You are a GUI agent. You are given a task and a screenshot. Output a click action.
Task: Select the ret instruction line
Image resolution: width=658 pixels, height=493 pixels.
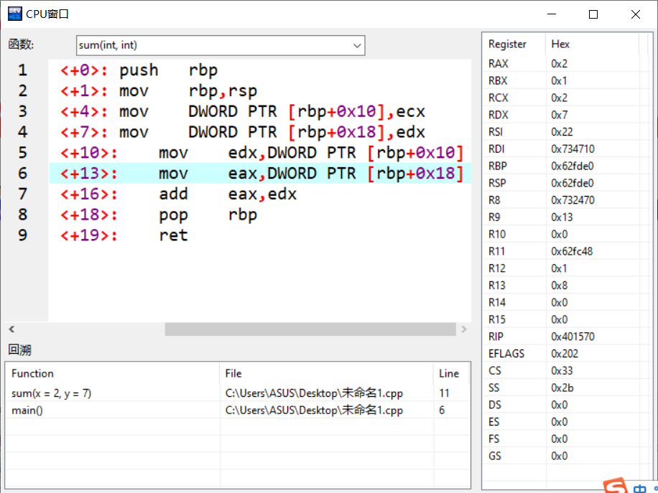[260, 235]
